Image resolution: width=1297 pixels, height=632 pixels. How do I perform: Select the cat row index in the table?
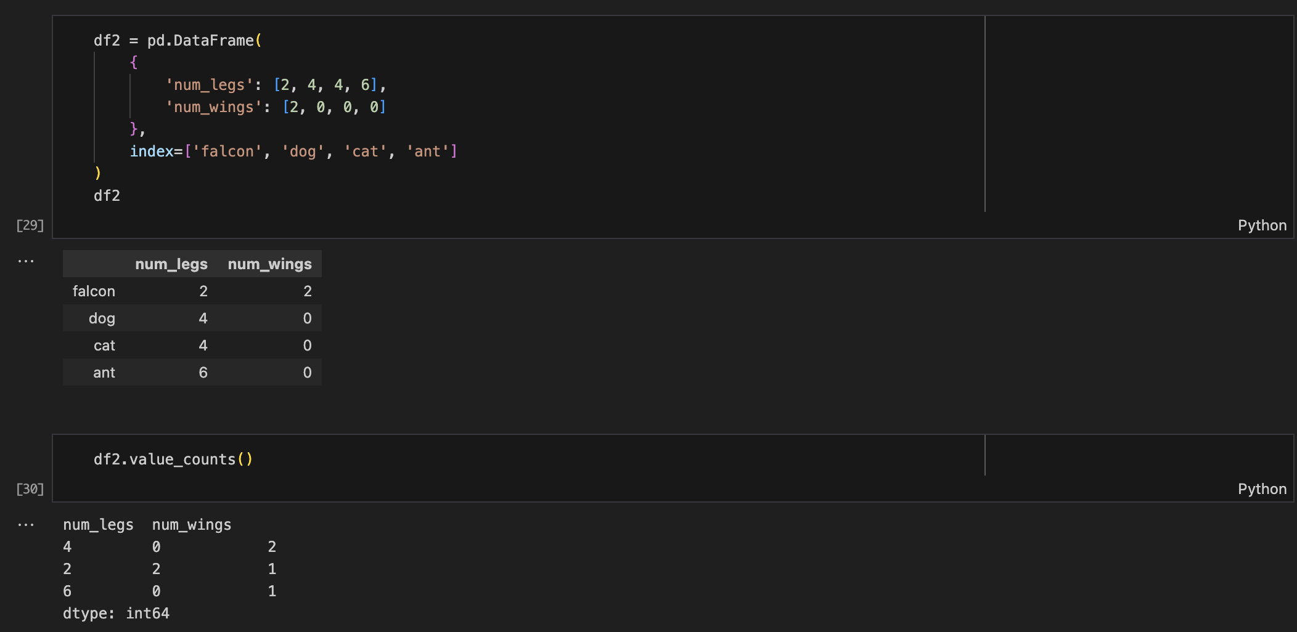tap(104, 346)
